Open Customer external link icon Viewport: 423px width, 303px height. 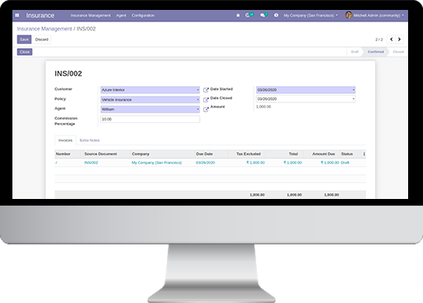pyautogui.click(x=206, y=90)
